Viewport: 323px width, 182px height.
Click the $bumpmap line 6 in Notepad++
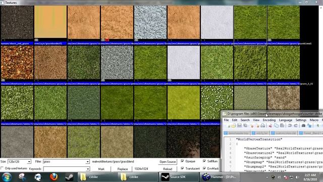[x=283, y=162]
